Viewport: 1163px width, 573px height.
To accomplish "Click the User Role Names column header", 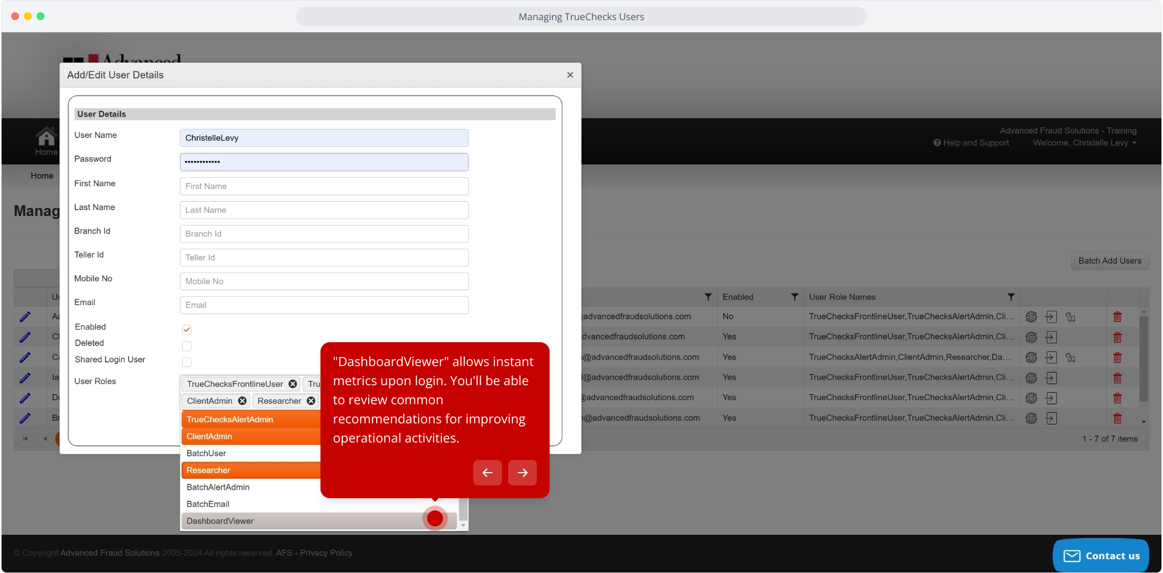I will point(843,297).
